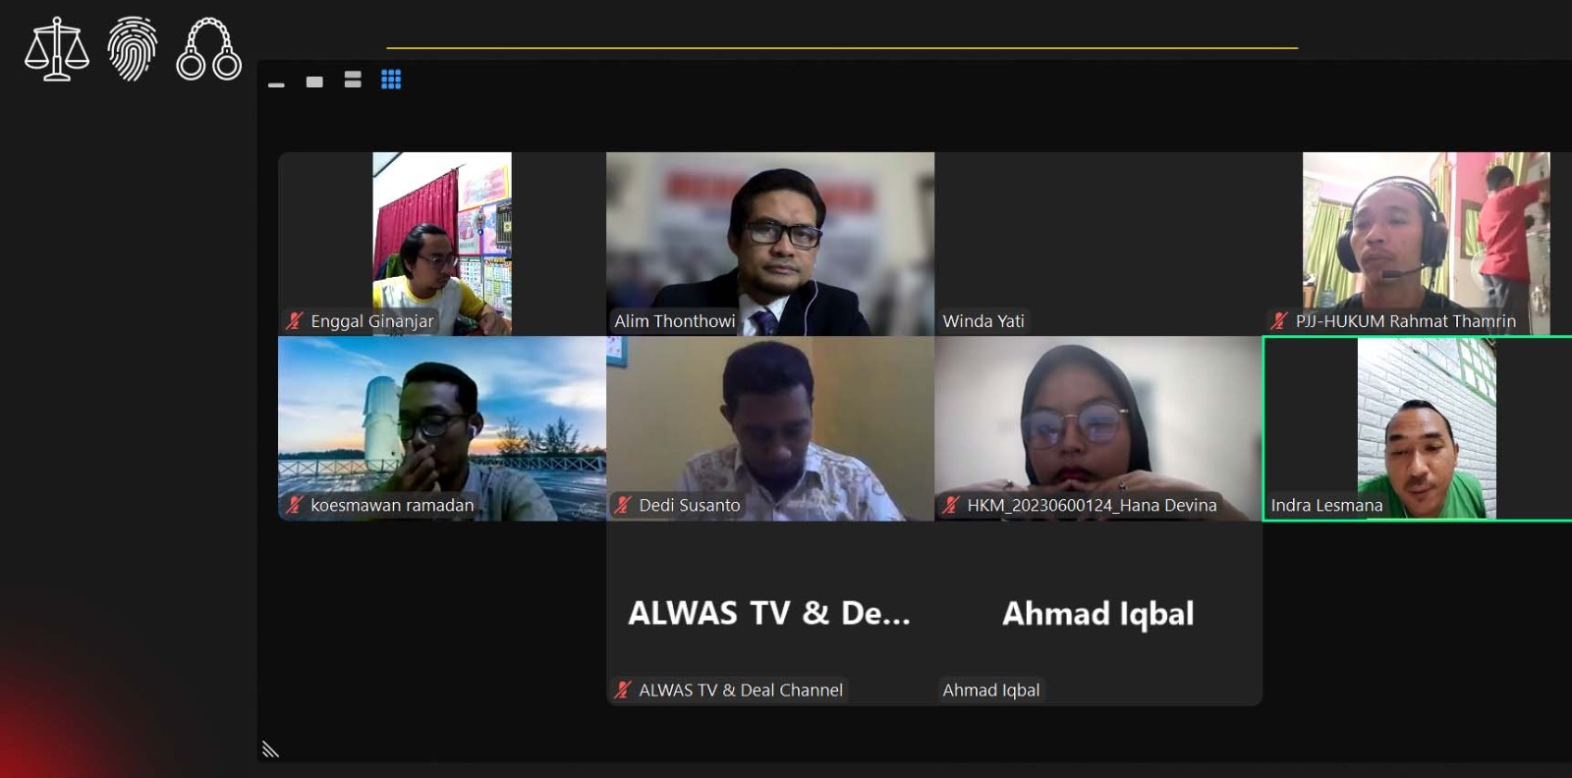Click muted mic icon beside Enggal Ginanjar

pos(294,320)
